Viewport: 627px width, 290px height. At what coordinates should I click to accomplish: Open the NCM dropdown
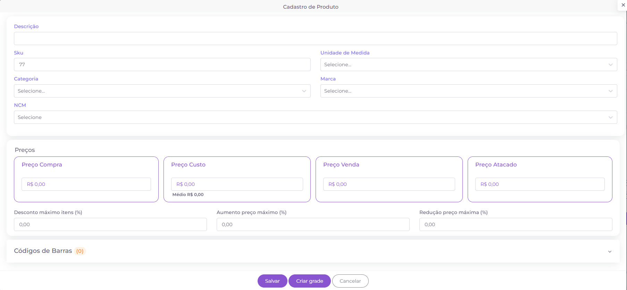point(315,117)
